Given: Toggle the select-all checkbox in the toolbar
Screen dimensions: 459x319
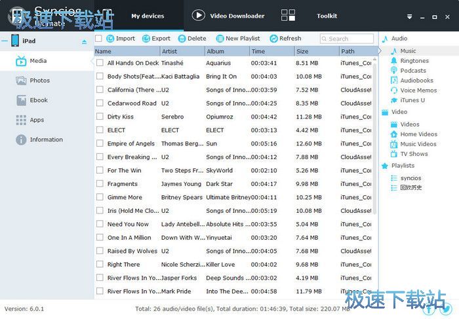Looking at the screenshot, I should pyautogui.click(x=98, y=38).
